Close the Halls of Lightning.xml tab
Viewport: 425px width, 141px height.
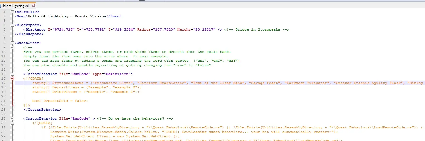pyautogui.click(x=33, y=5)
